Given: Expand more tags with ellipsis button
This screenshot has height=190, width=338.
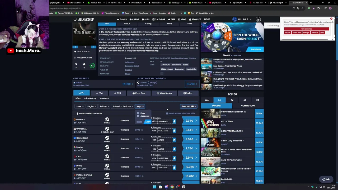Looking at the screenshot, I should coord(162,74).
